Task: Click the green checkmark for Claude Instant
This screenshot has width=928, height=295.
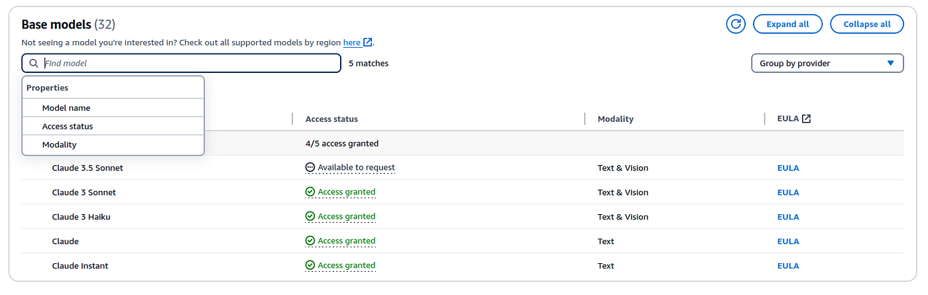Action: (x=310, y=265)
